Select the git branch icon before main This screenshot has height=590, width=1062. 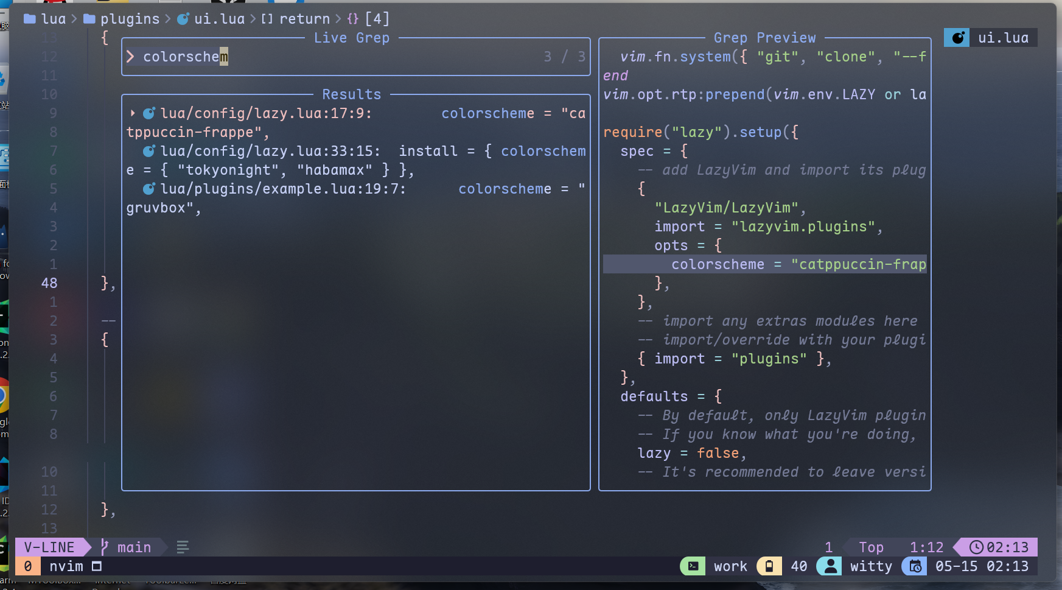(x=103, y=547)
